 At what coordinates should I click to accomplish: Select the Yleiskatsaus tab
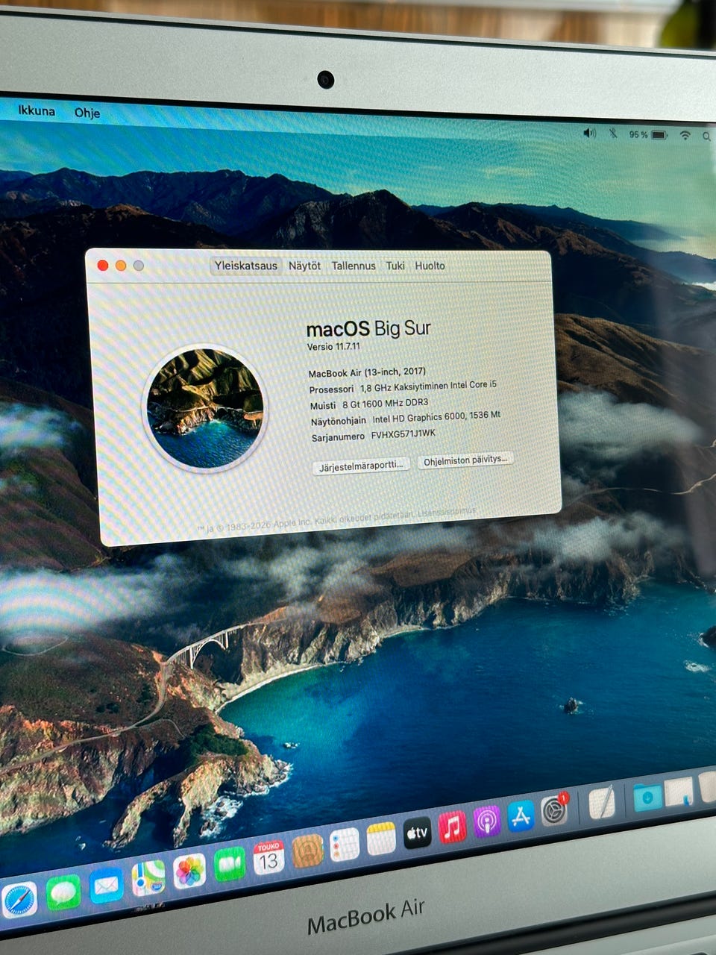pos(245,266)
